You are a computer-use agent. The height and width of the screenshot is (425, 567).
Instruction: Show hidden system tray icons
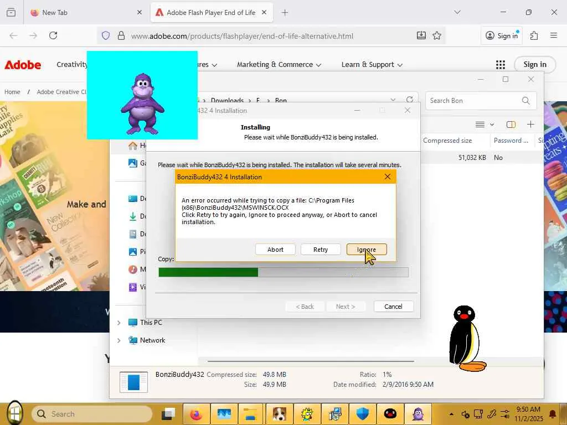click(x=451, y=414)
